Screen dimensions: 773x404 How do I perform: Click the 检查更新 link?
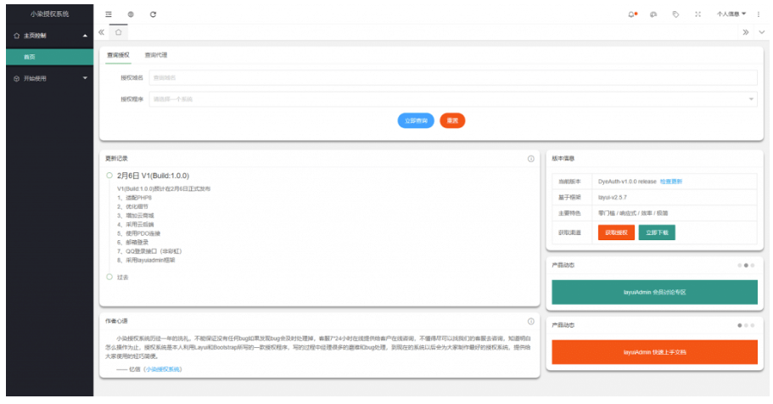[x=670, y=182]
